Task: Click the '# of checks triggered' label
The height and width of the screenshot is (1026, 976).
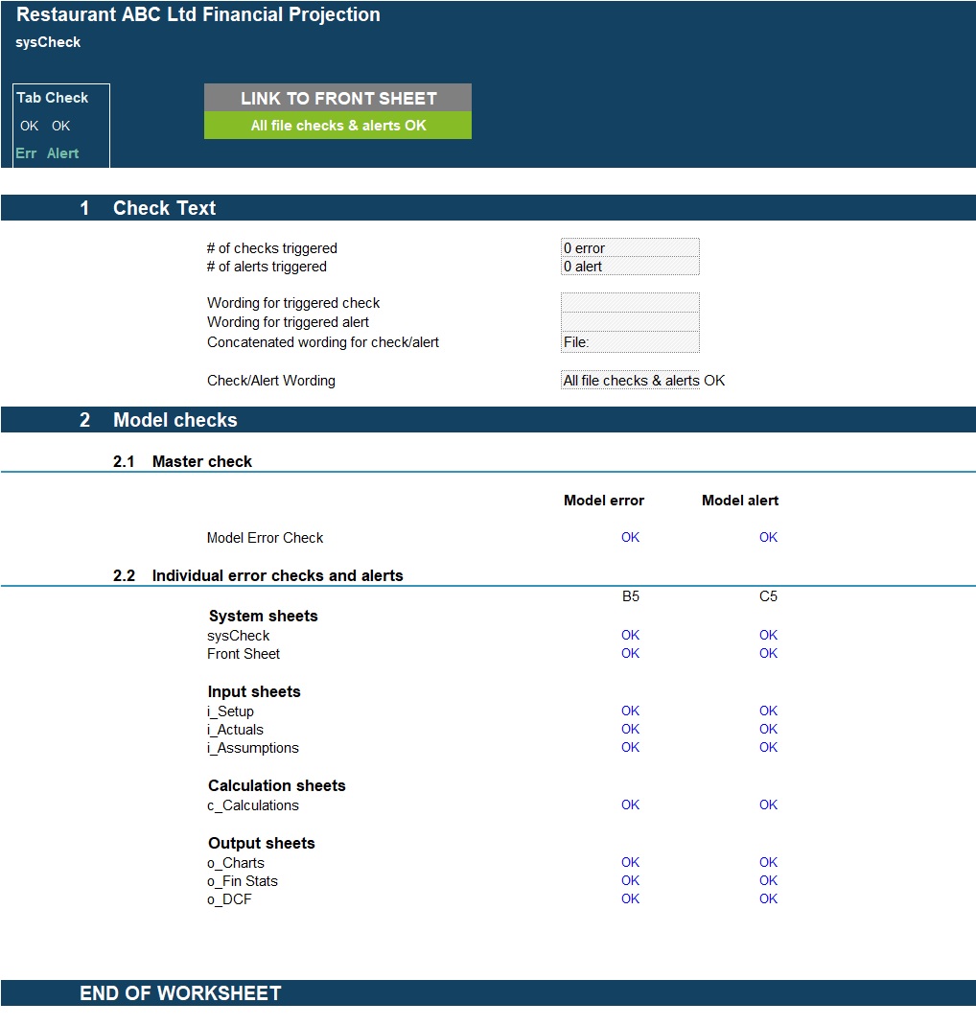Action: point(272,248)
